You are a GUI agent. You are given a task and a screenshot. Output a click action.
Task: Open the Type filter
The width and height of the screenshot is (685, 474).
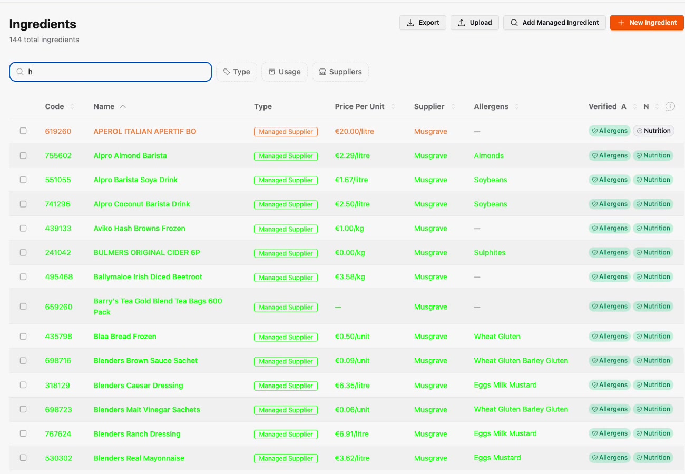click(x=237, y=72)
